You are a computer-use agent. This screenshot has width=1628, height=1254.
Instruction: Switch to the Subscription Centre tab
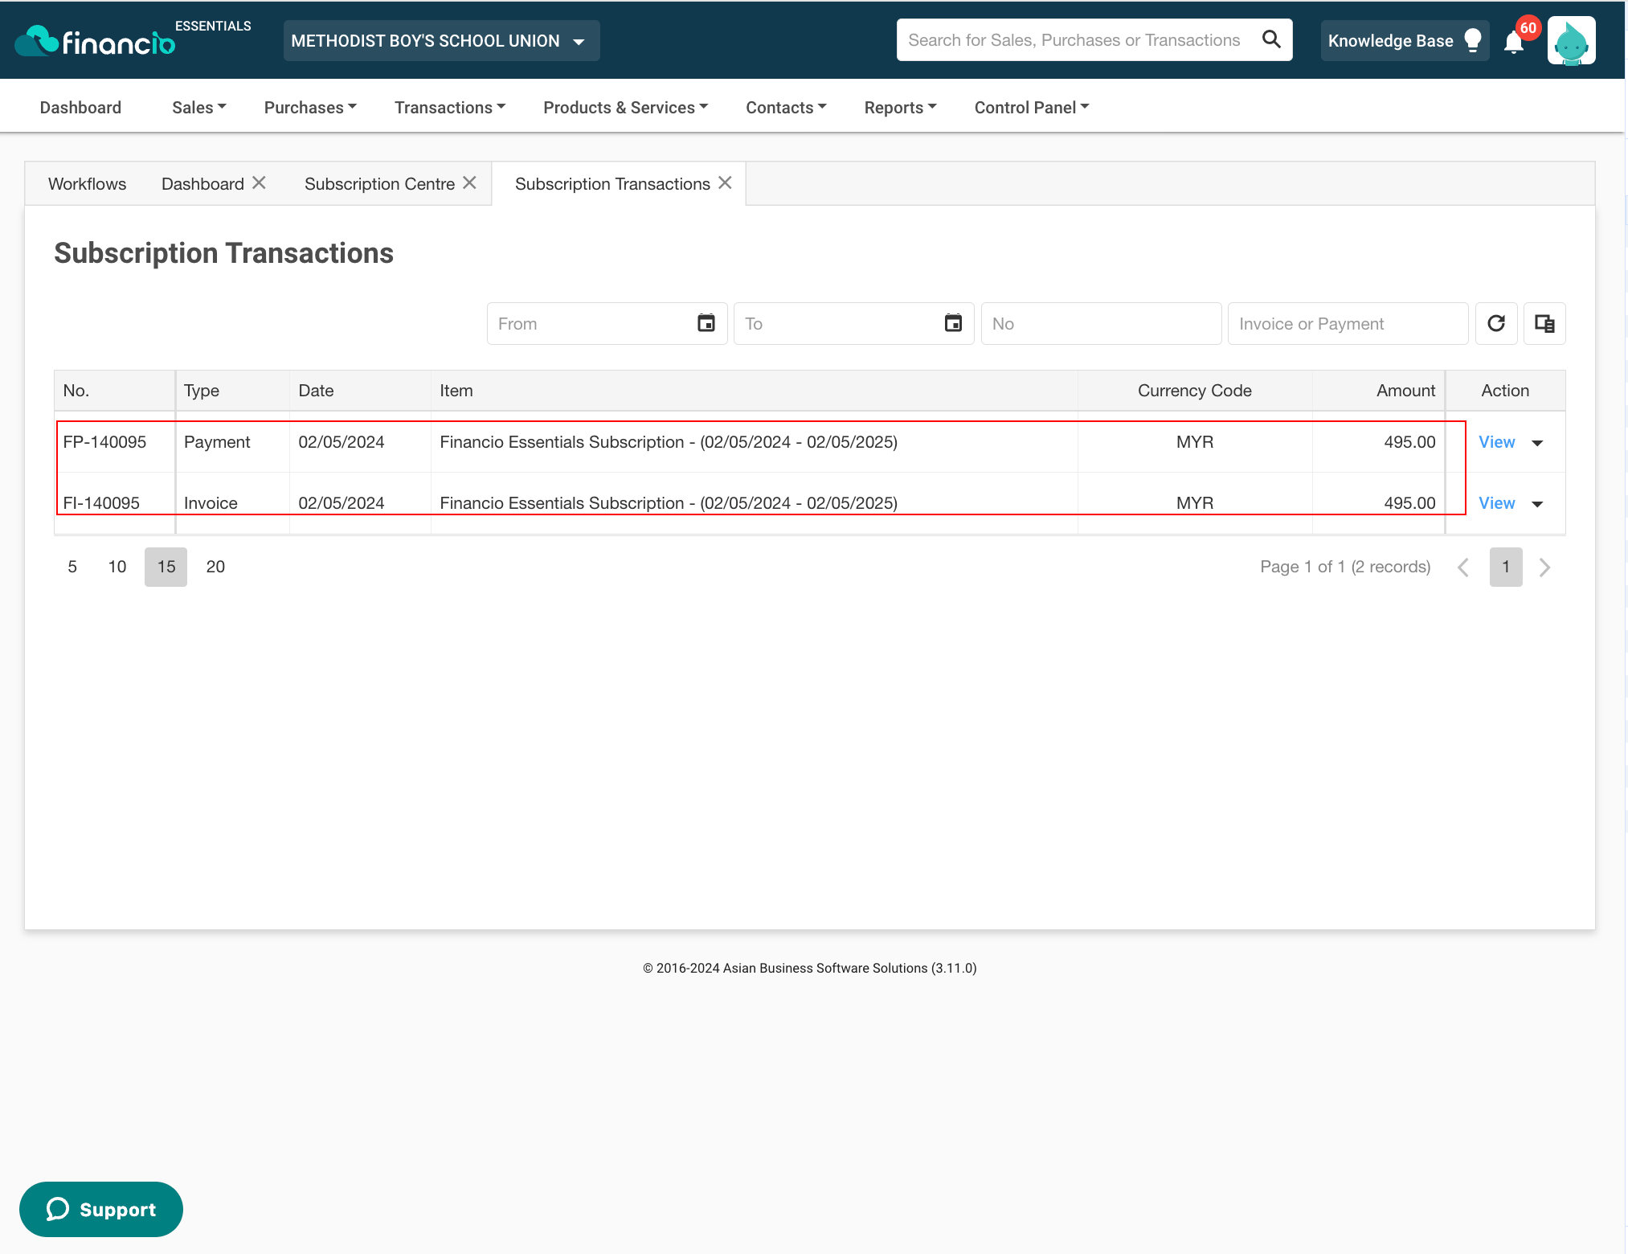coord(379,183)
